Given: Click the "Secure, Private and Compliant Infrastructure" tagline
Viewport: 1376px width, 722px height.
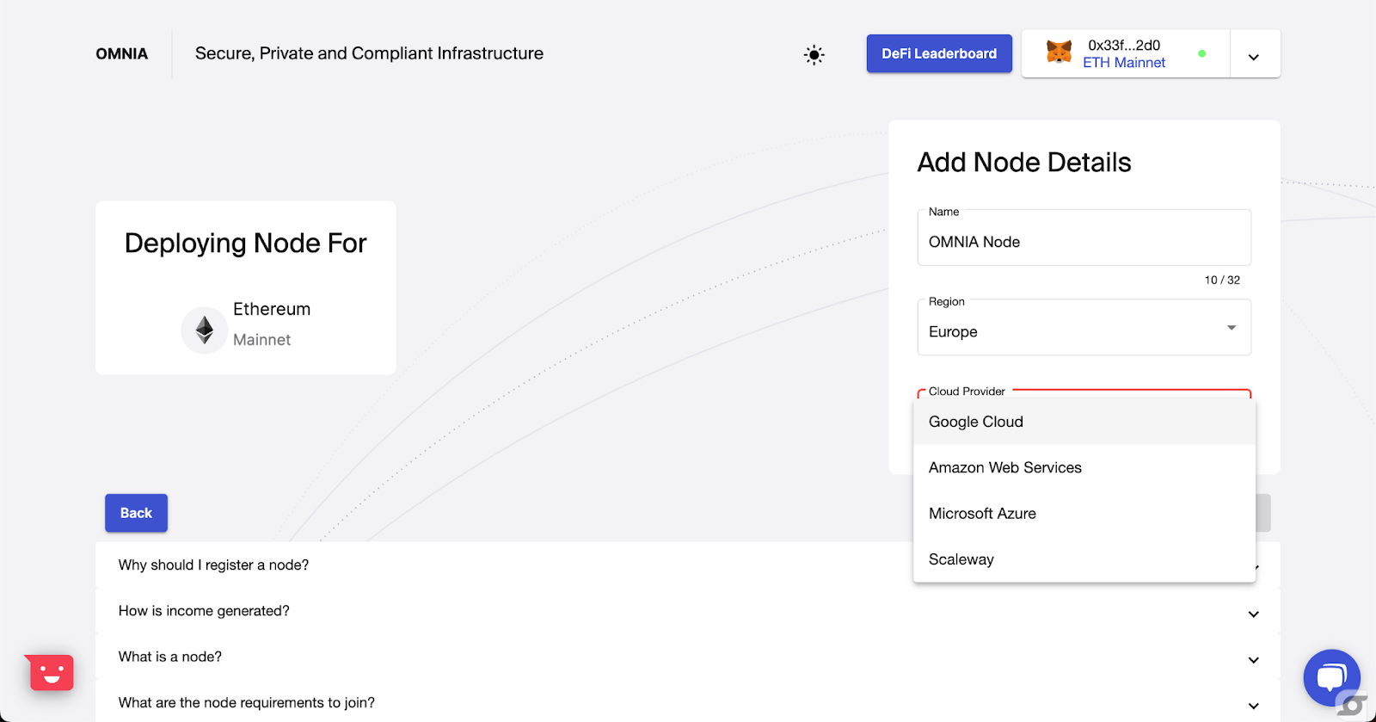Looking at the screenshot, I should coord(369,53).
